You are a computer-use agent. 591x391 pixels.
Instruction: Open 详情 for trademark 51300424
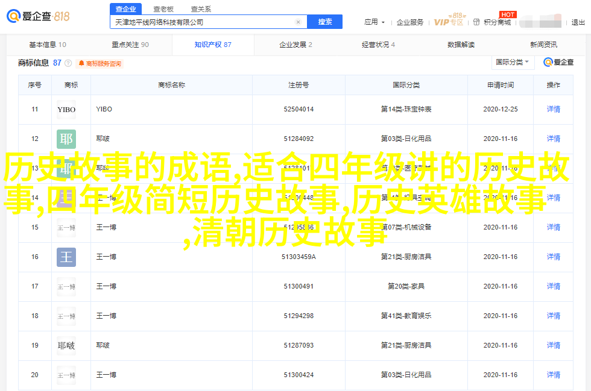553,375
